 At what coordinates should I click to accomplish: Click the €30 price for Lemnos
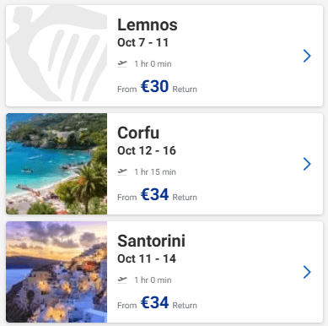pos(154,86)
